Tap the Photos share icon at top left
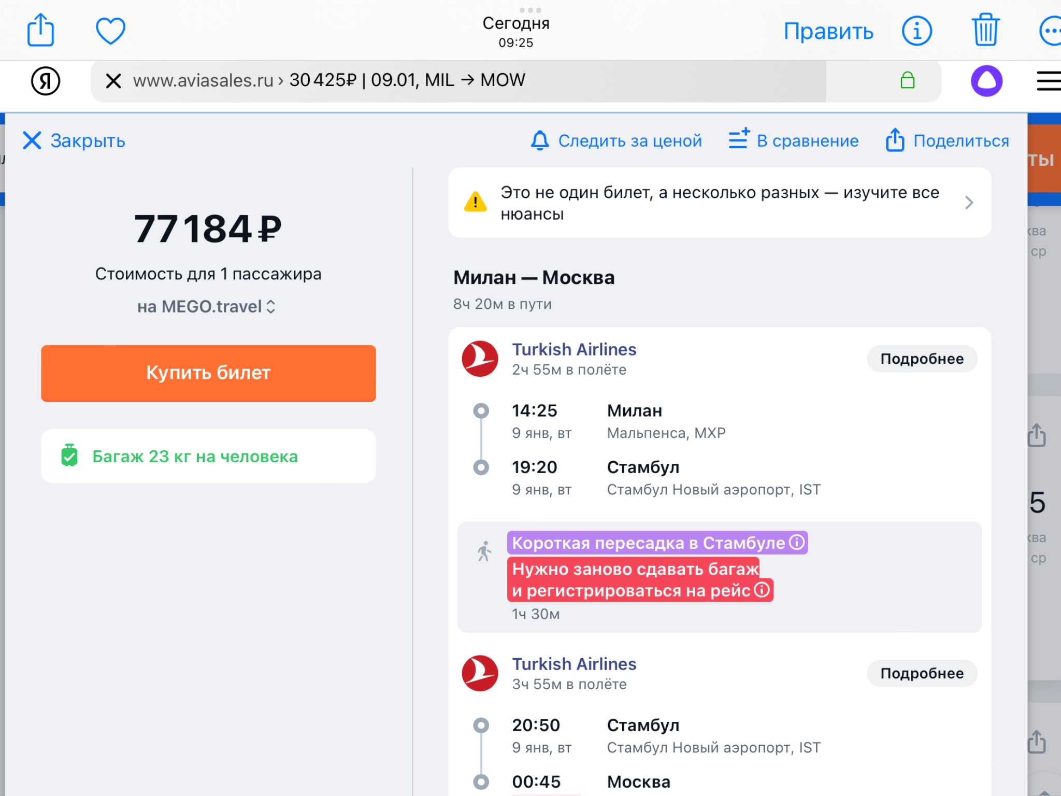 click(x=40, y=30)
